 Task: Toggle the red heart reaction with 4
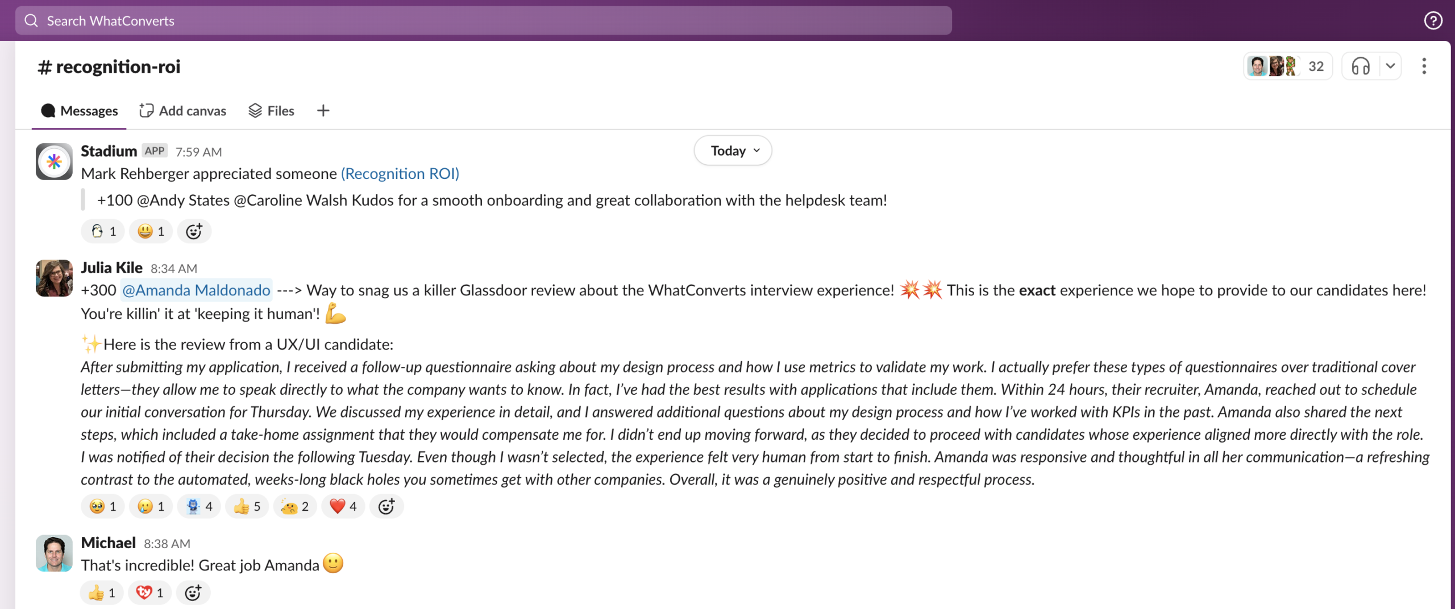(343, 506)
